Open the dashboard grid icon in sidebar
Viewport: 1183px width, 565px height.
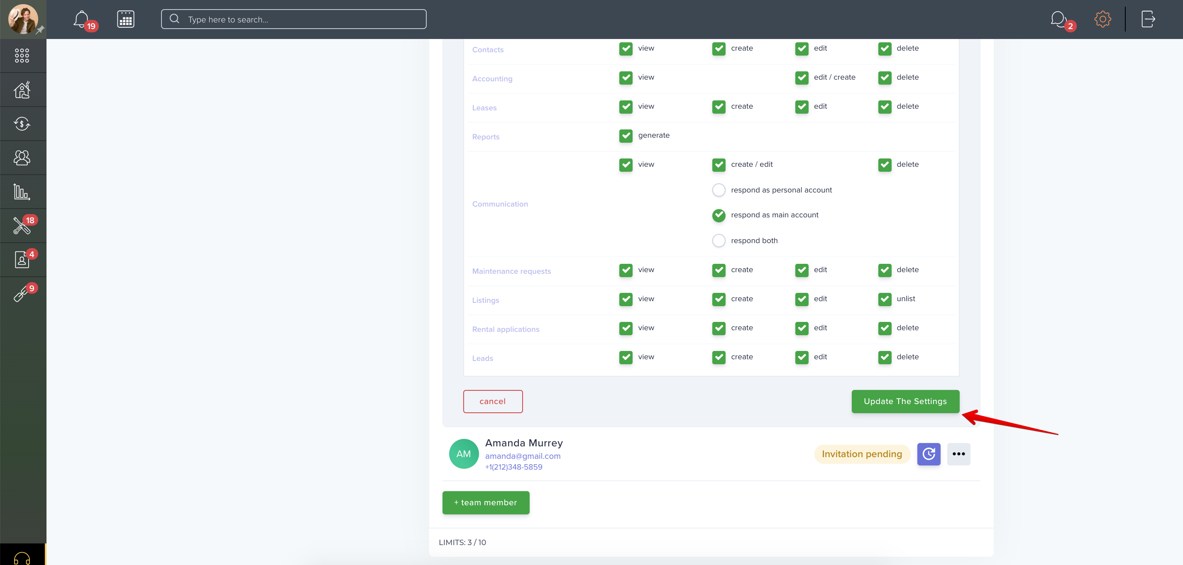click(22, 56)
